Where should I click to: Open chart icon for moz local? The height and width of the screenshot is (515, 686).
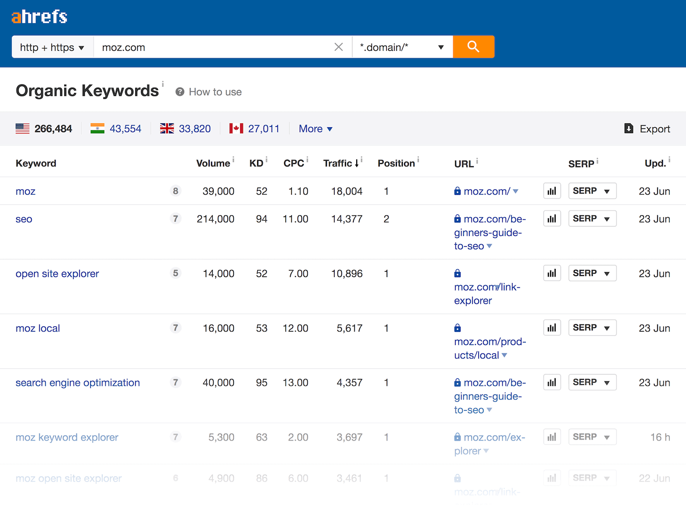coord(552,328)
